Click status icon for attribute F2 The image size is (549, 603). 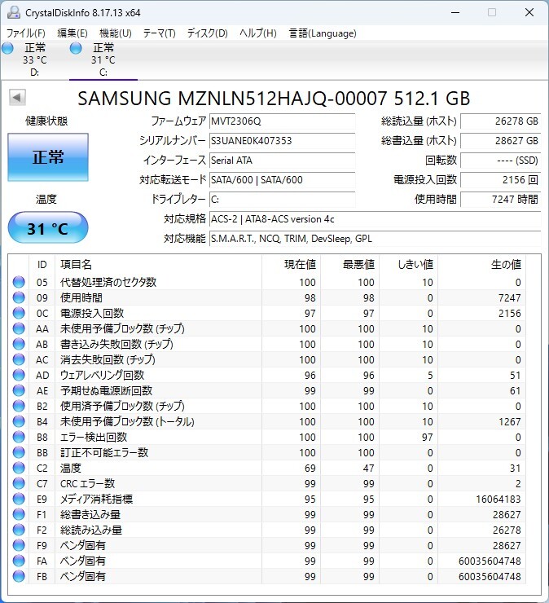(x=19, y=530)
